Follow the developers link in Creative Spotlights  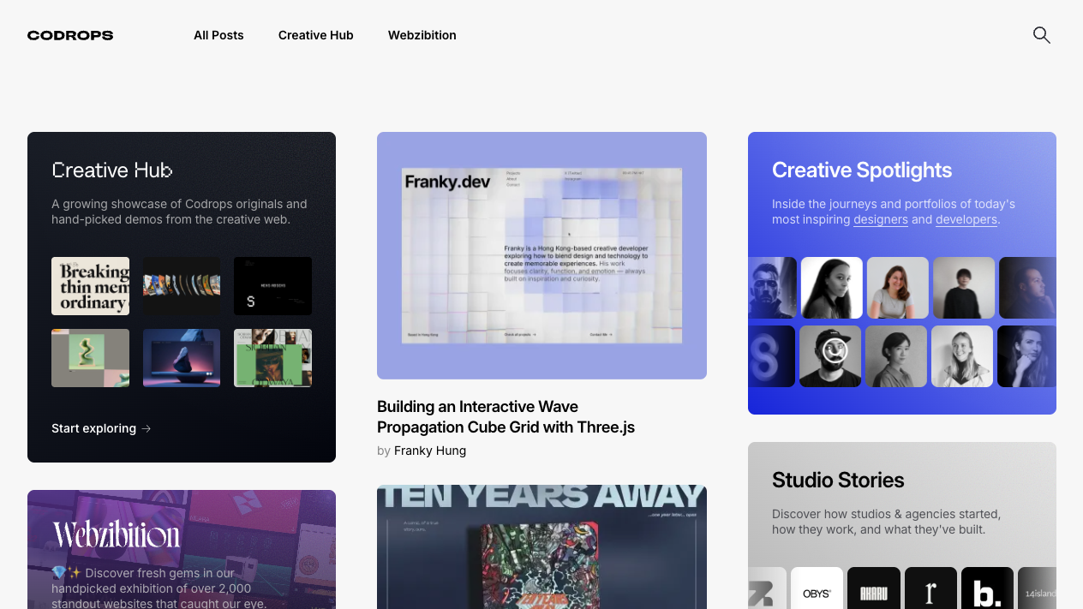coord(966,219)
